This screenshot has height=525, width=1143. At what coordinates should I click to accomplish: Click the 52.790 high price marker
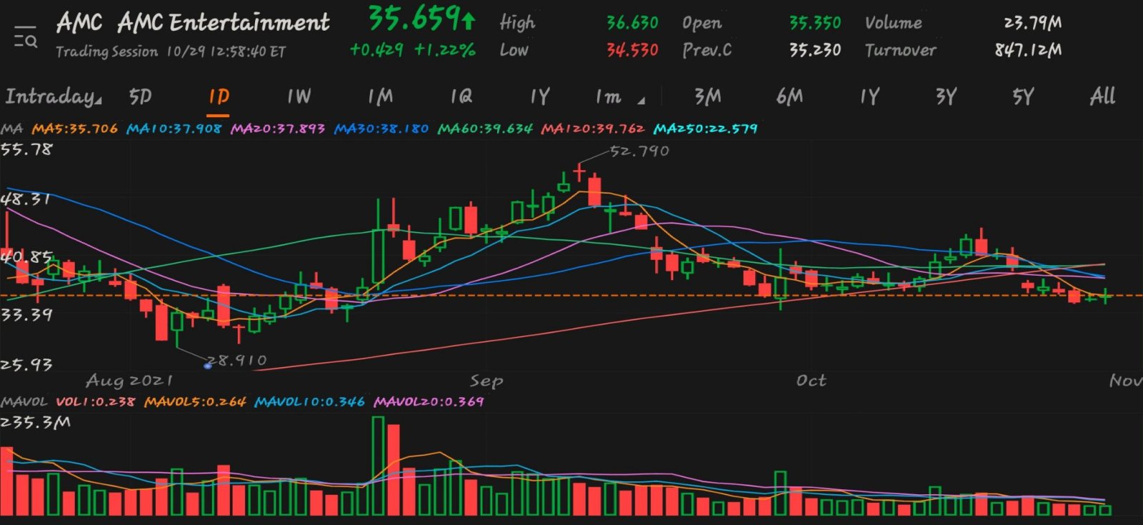tap(639, 151)
